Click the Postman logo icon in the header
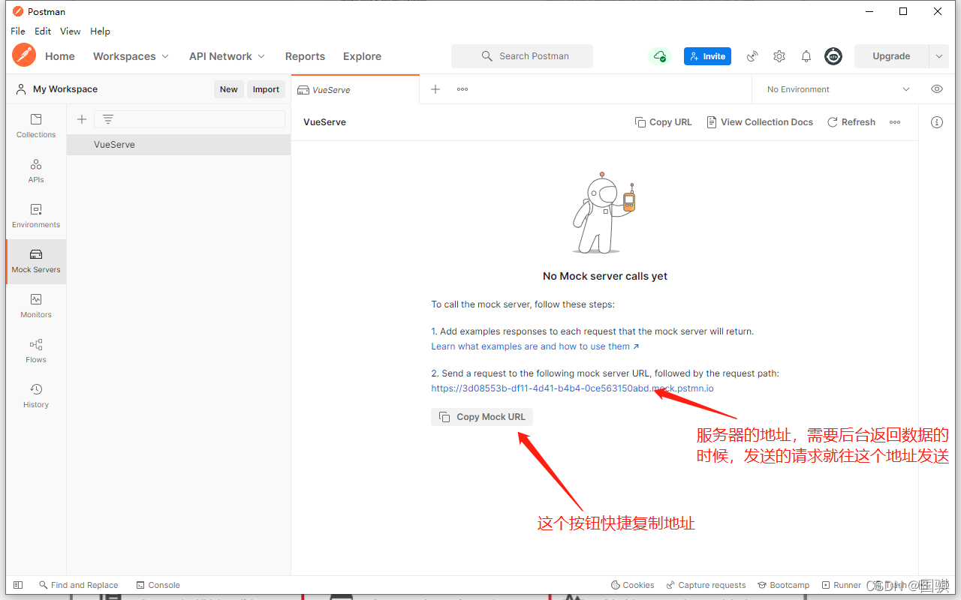Image resolution: width=961 pixels, height=600 pixels. pyautogui.click(x=24, y=55)
